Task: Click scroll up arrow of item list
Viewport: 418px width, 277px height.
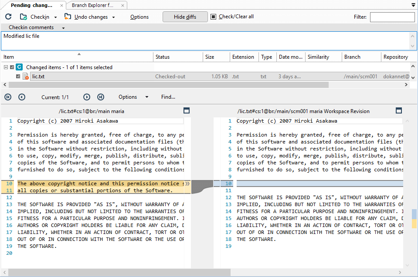Action: click(x=413, y=66)
